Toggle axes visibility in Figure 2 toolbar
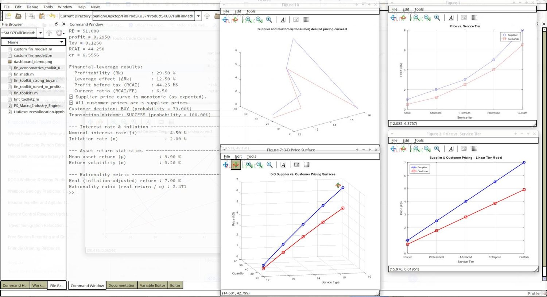Viewport: 547px width, 297px height. click(464, 149)
